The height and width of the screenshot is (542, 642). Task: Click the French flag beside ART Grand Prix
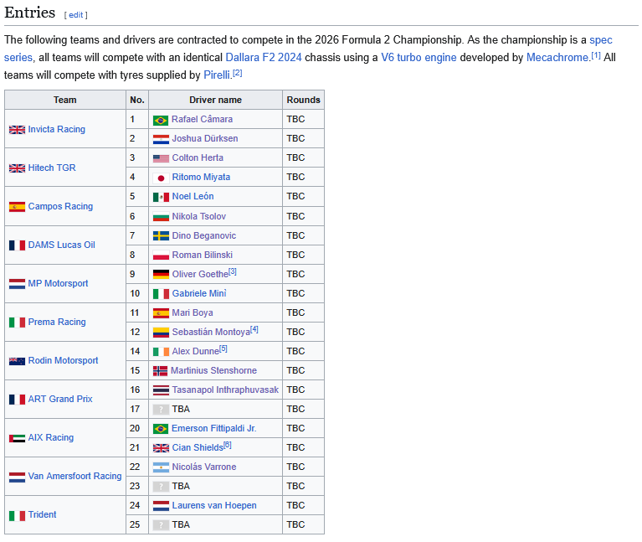(x=18, y=400)
